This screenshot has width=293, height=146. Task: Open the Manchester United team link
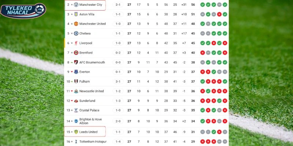click(x=92, y=24)
